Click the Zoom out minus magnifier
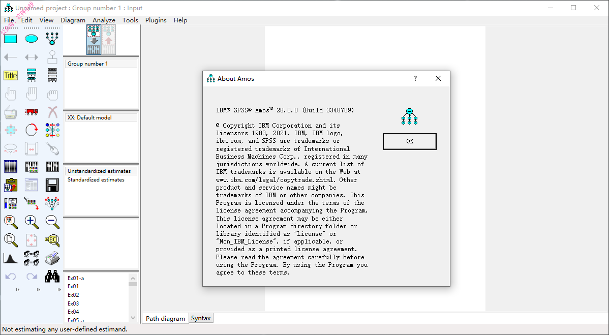The image size is (609, 335). pos(52,222)
